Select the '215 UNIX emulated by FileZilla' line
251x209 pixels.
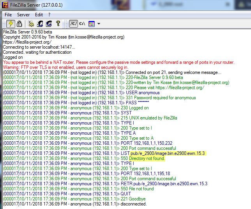90,118
